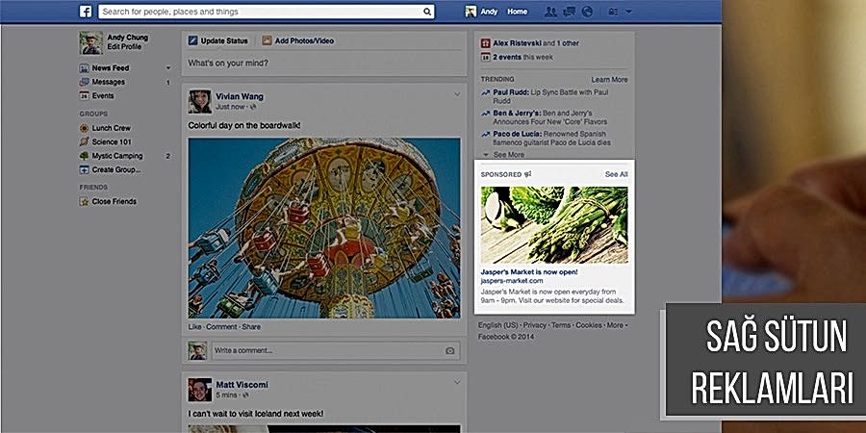Image resolution: width=866 pixels, height=433 pixels.
Task: Open the friend requests icon
Action: tap(550, 12)
